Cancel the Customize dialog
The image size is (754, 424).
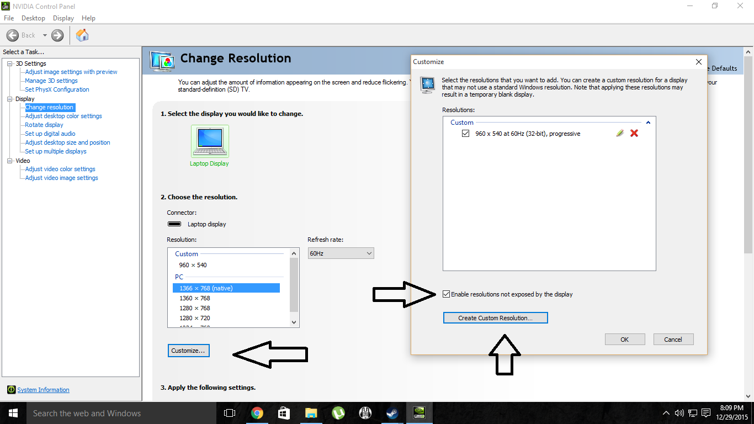673,340
